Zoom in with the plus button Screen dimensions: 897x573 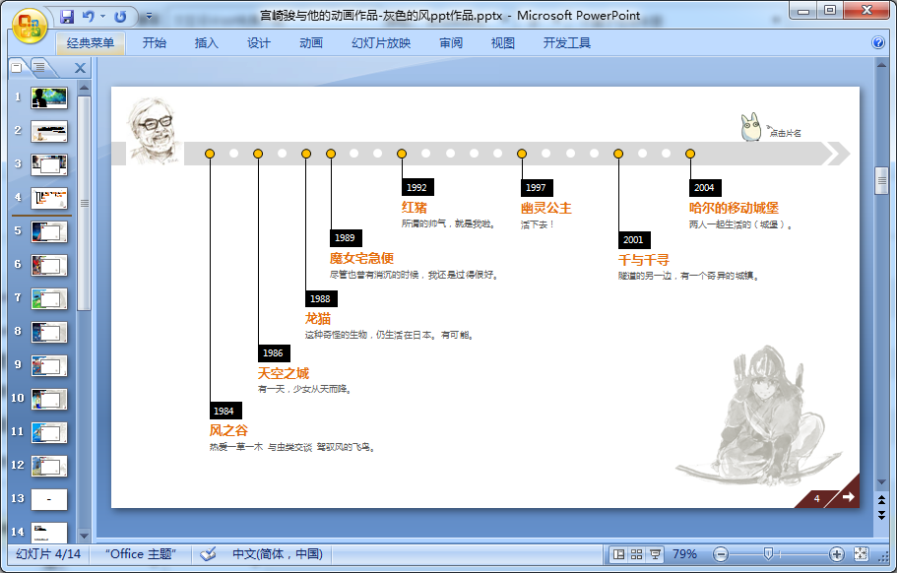point(836,554)
